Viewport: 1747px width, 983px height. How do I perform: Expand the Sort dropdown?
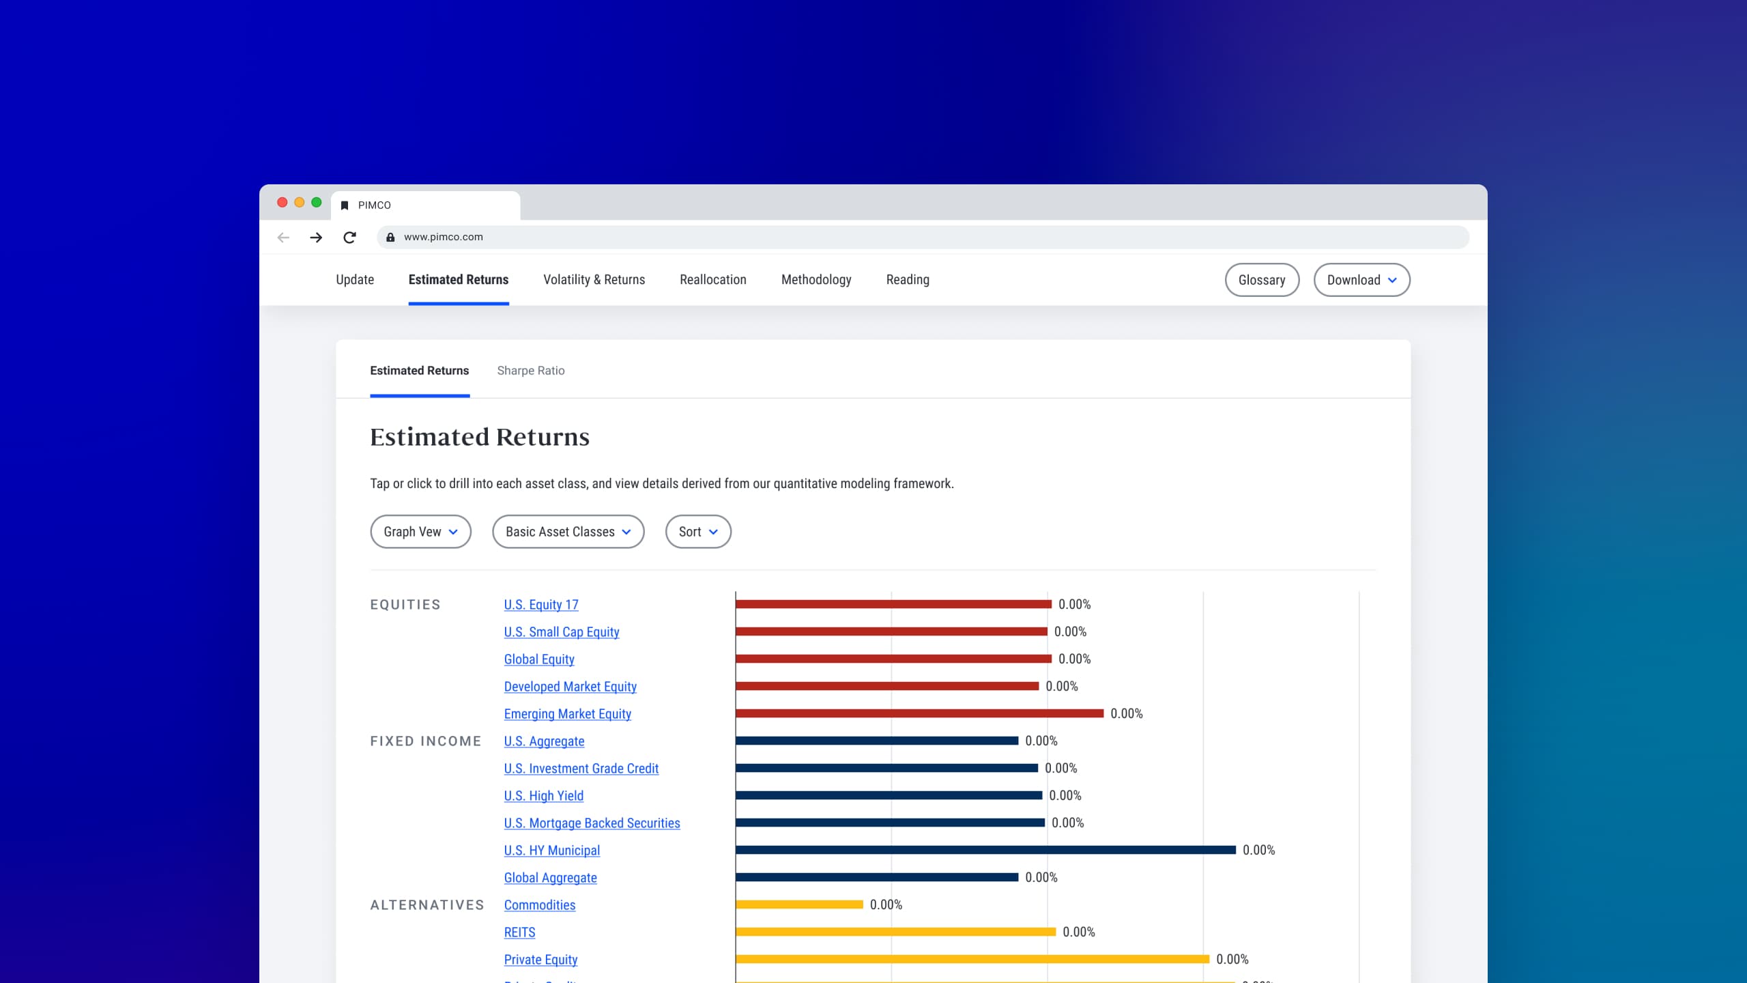click(x=697, y=532)
